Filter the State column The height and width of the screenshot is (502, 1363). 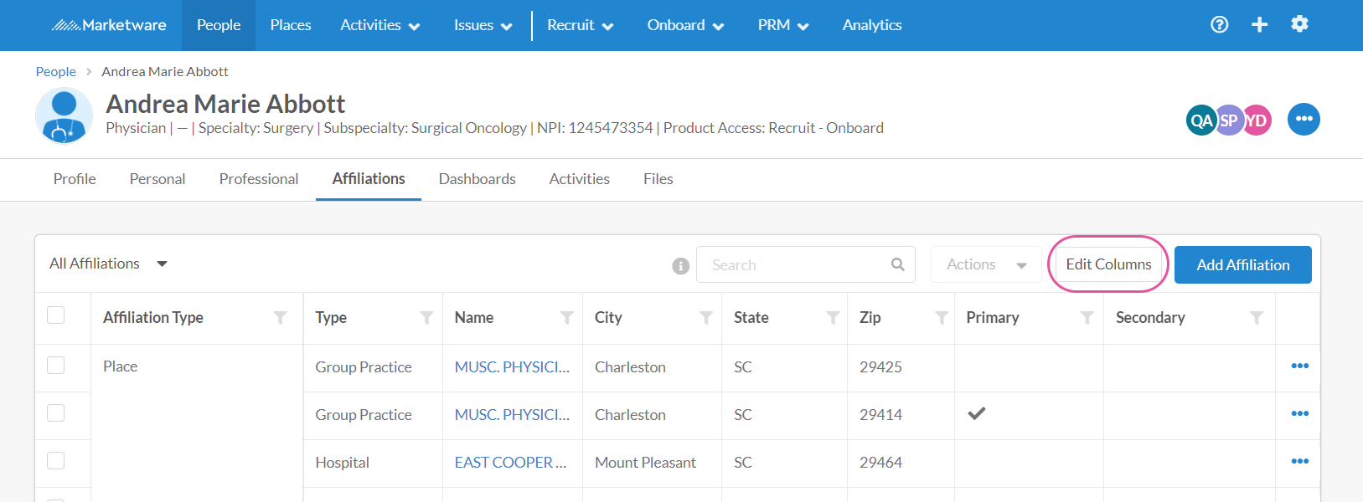click(x=833, y=318)
